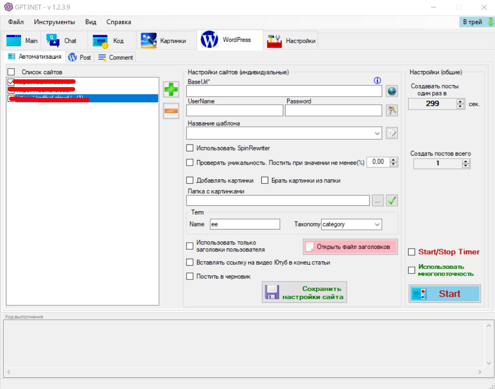The height and width of the screenshot is (389, 495).
Task: Increase the uniqueness percent value
Action: coord(393,160)
